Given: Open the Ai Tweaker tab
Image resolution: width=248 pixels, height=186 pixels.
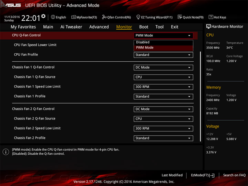Looking at the screenshot, I should click(x=71, y=27).
